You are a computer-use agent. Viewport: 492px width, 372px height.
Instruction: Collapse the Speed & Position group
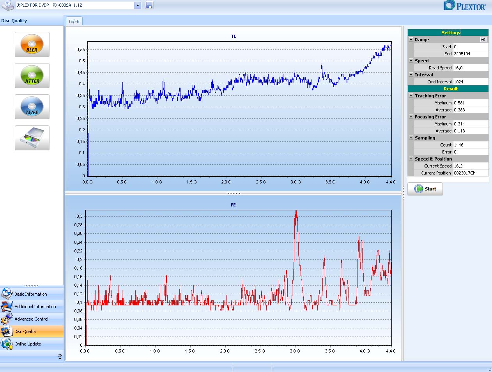(x=411, y=159)
